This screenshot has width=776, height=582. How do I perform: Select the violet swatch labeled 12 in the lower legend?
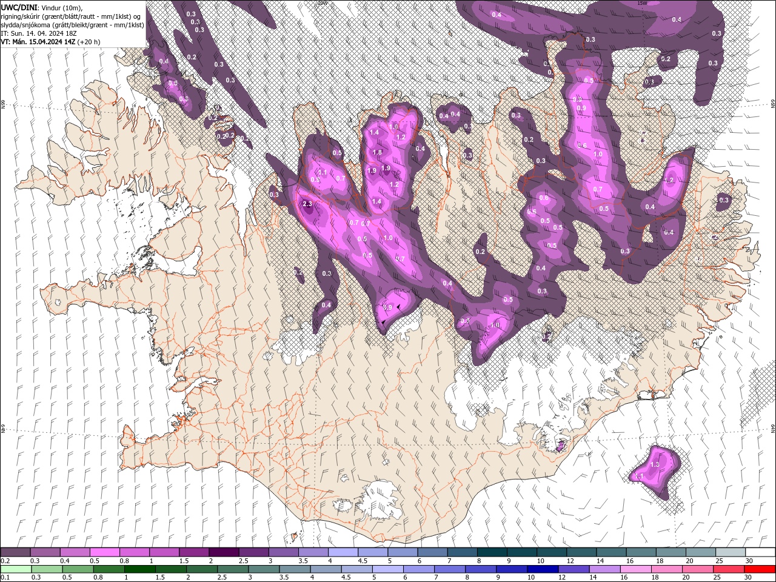click(574, 569)
